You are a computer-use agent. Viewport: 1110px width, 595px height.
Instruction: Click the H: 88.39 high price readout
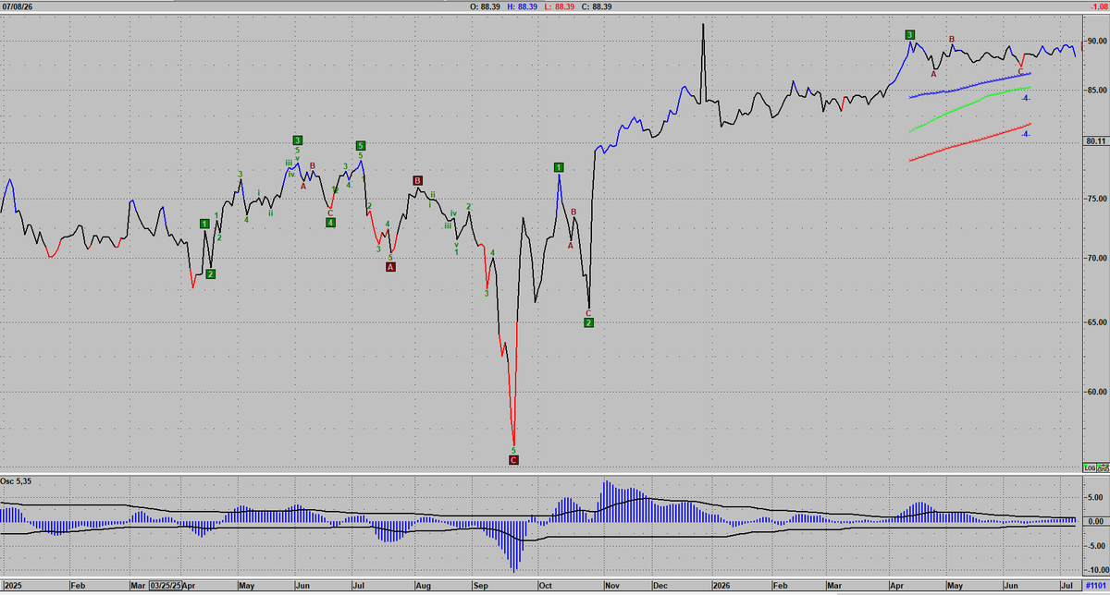pos(523,6)
